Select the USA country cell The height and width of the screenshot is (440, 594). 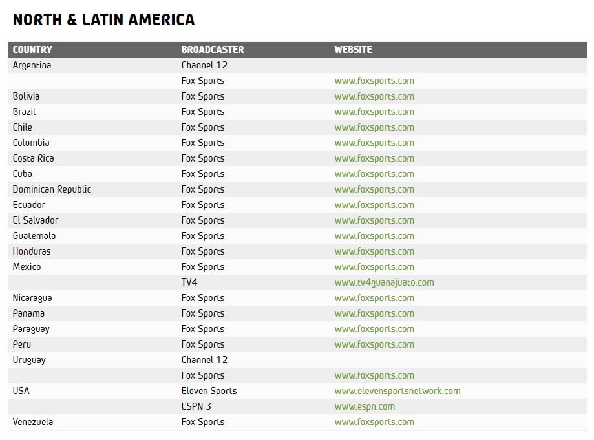(21, 391)
